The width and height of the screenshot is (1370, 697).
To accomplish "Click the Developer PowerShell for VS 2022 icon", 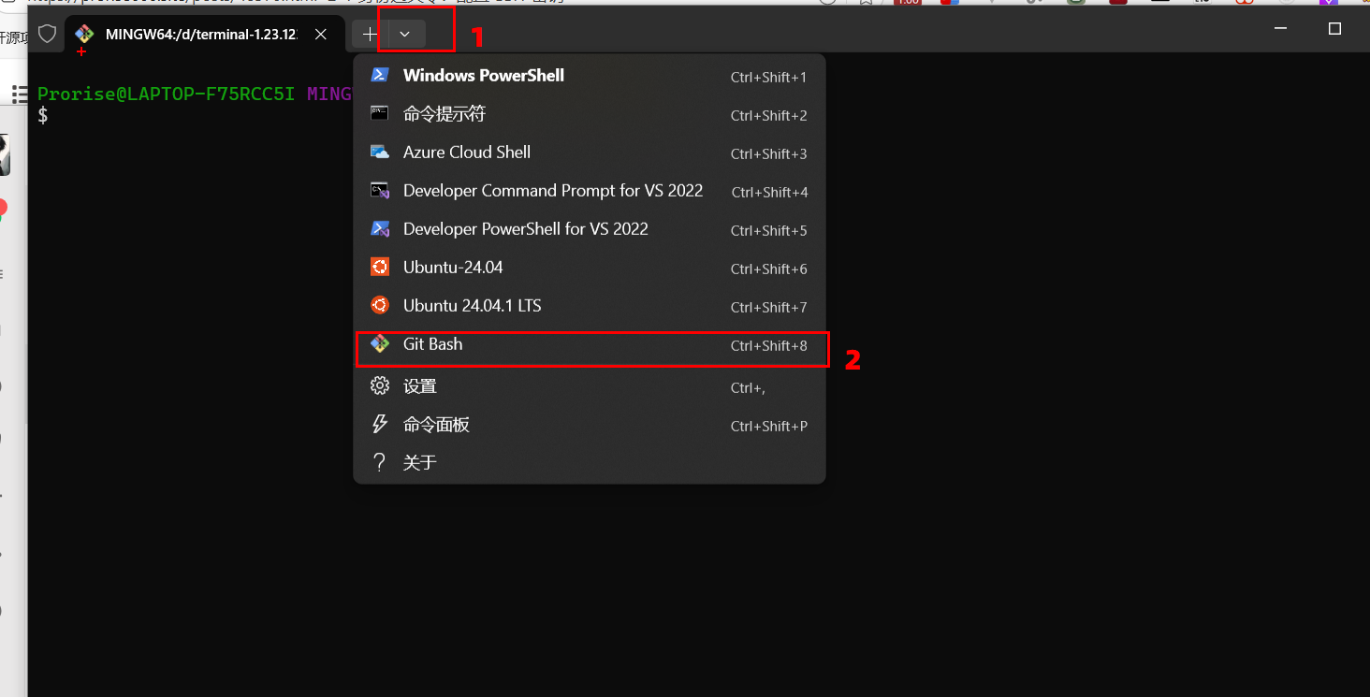I will tap(380, 229).
